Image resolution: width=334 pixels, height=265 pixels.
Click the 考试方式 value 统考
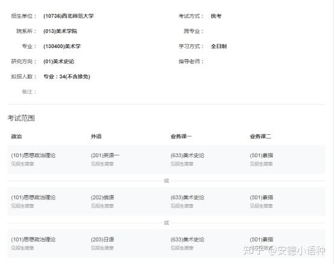[x=216, y=16]
